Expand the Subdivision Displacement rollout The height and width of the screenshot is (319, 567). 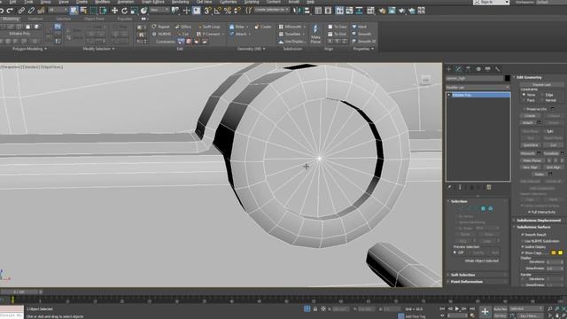pyautogui.click(x=539, y=221)
